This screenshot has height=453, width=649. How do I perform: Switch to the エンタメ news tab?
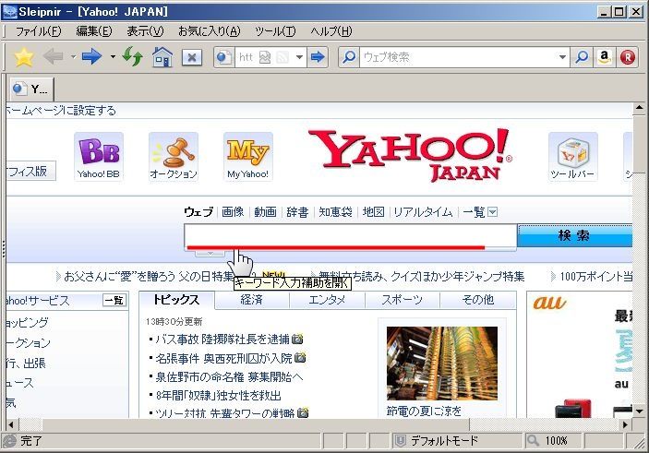[327, 300]
